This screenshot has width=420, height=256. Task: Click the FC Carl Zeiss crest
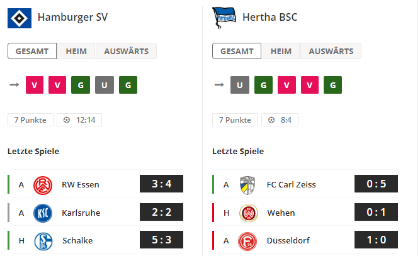(x=247, y=185)
